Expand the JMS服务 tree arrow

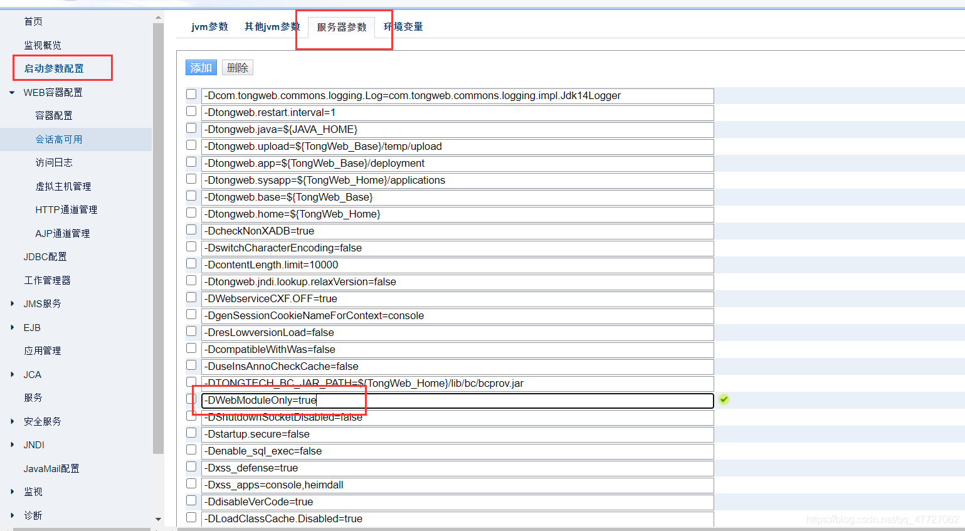(x=12, y=303)
